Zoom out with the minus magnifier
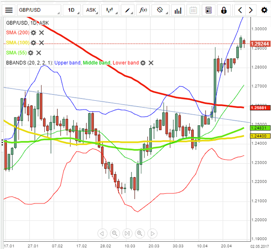The width and height of the screenshot is (271, 249). [x=115, y=234]
